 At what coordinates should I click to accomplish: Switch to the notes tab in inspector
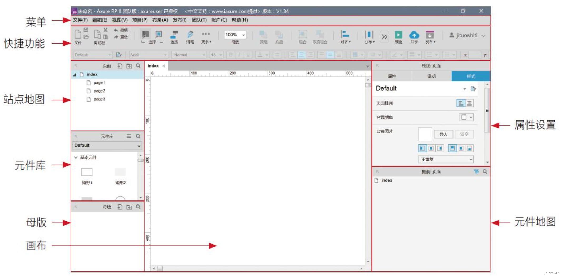(x=431, y=76)
